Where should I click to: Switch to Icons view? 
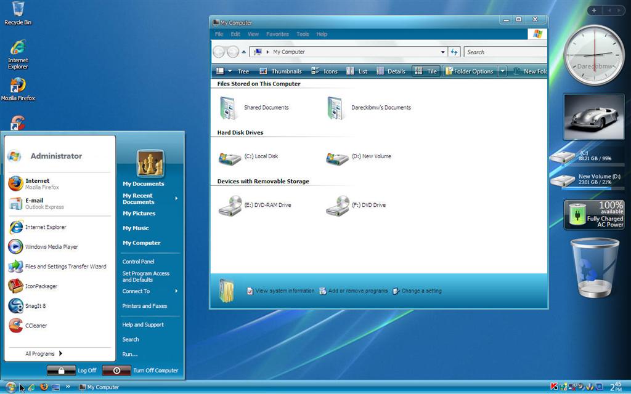click(324, 71)
